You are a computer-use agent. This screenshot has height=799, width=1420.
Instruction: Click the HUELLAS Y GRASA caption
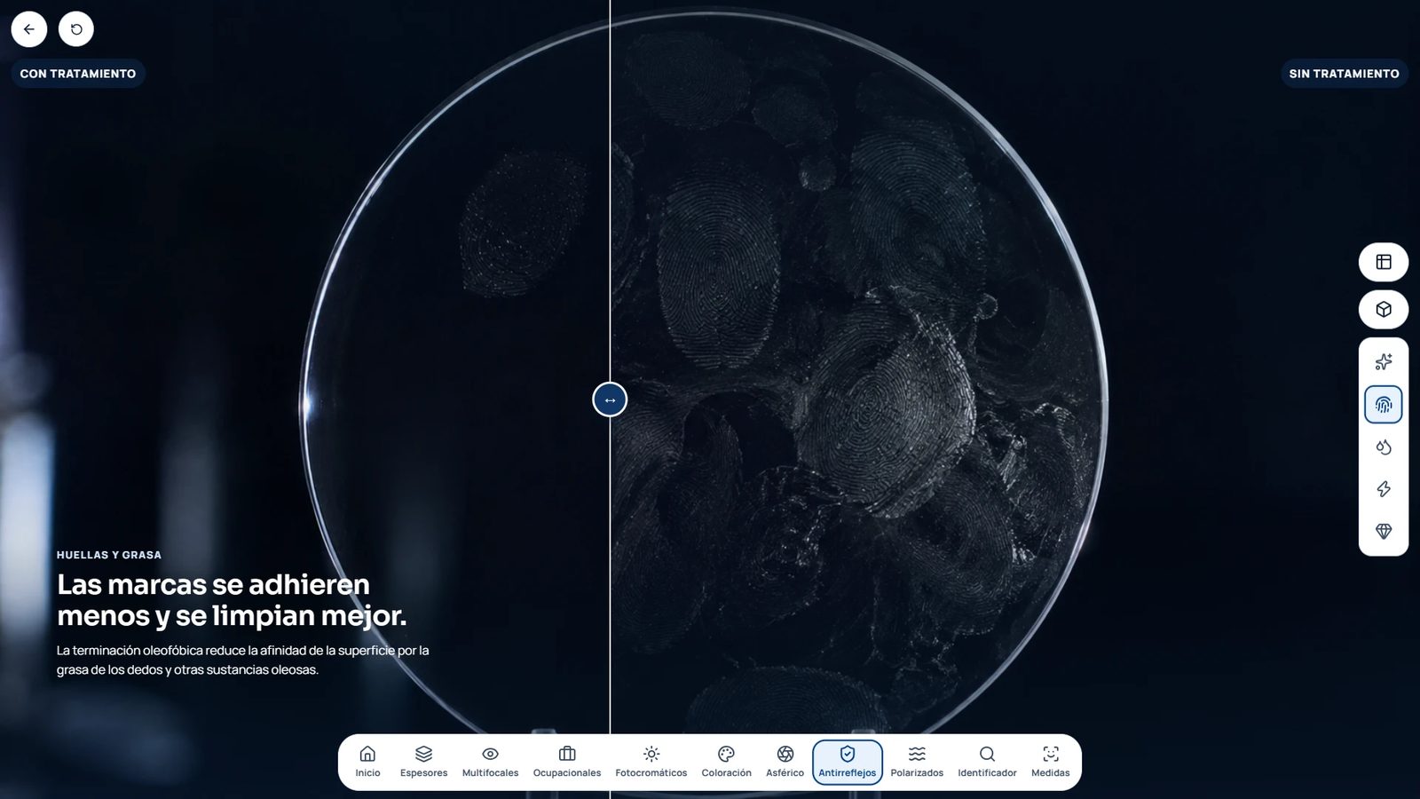(x=109, y=555)
